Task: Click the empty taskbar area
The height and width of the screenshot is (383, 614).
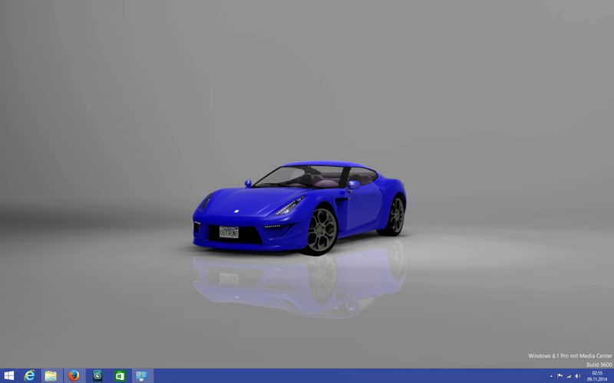Action: click(x=348, y=376)
